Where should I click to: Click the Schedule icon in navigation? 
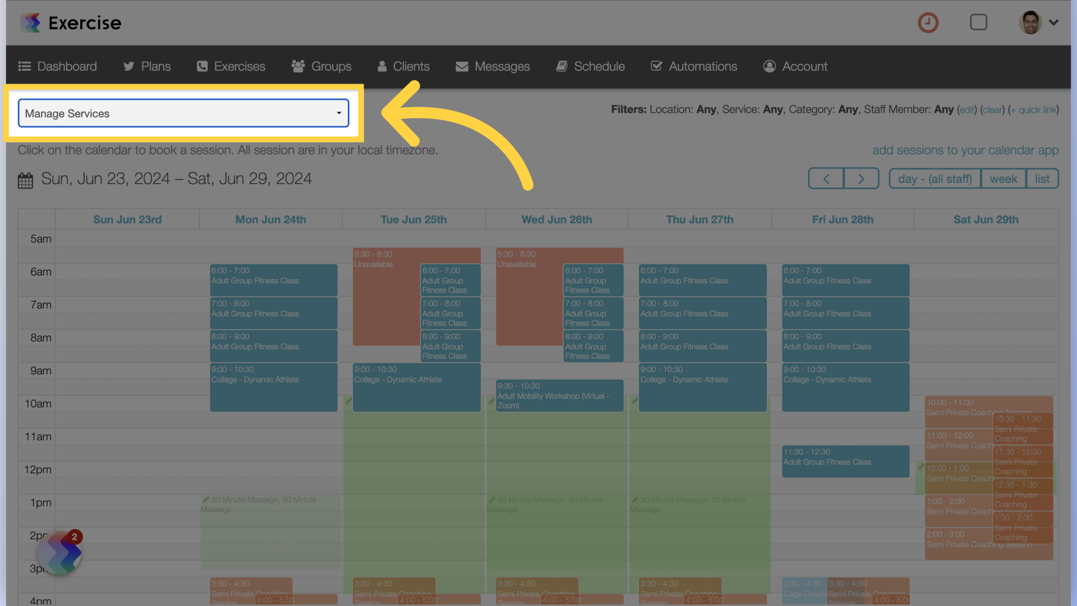(561, 66)
